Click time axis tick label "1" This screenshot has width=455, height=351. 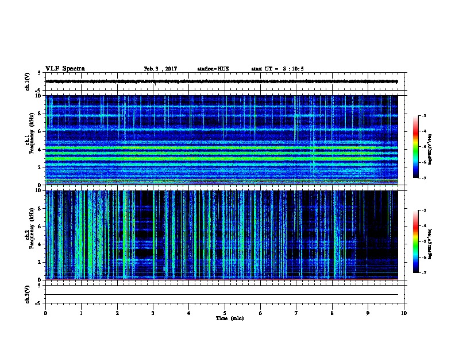81,313
